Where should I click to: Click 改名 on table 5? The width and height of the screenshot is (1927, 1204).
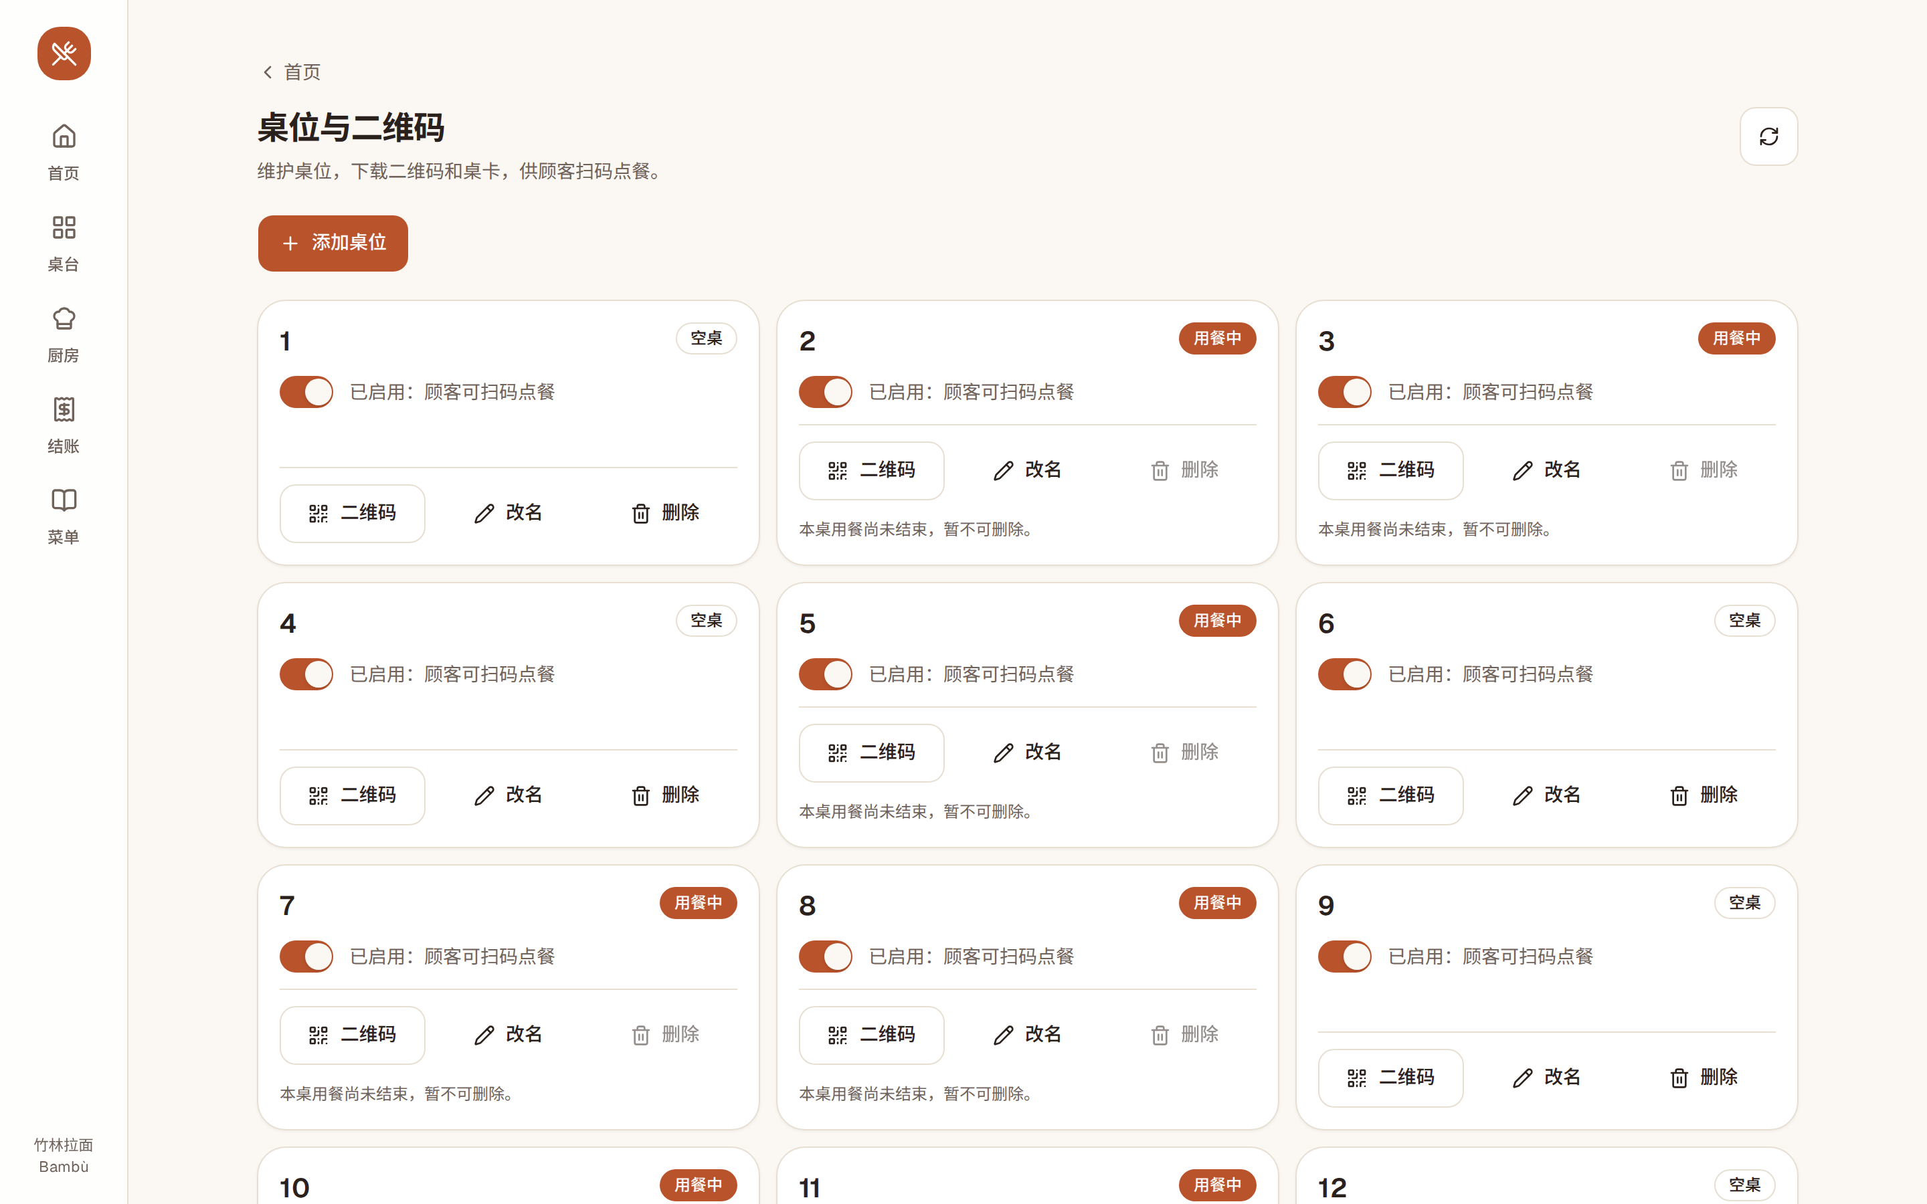1027,752
